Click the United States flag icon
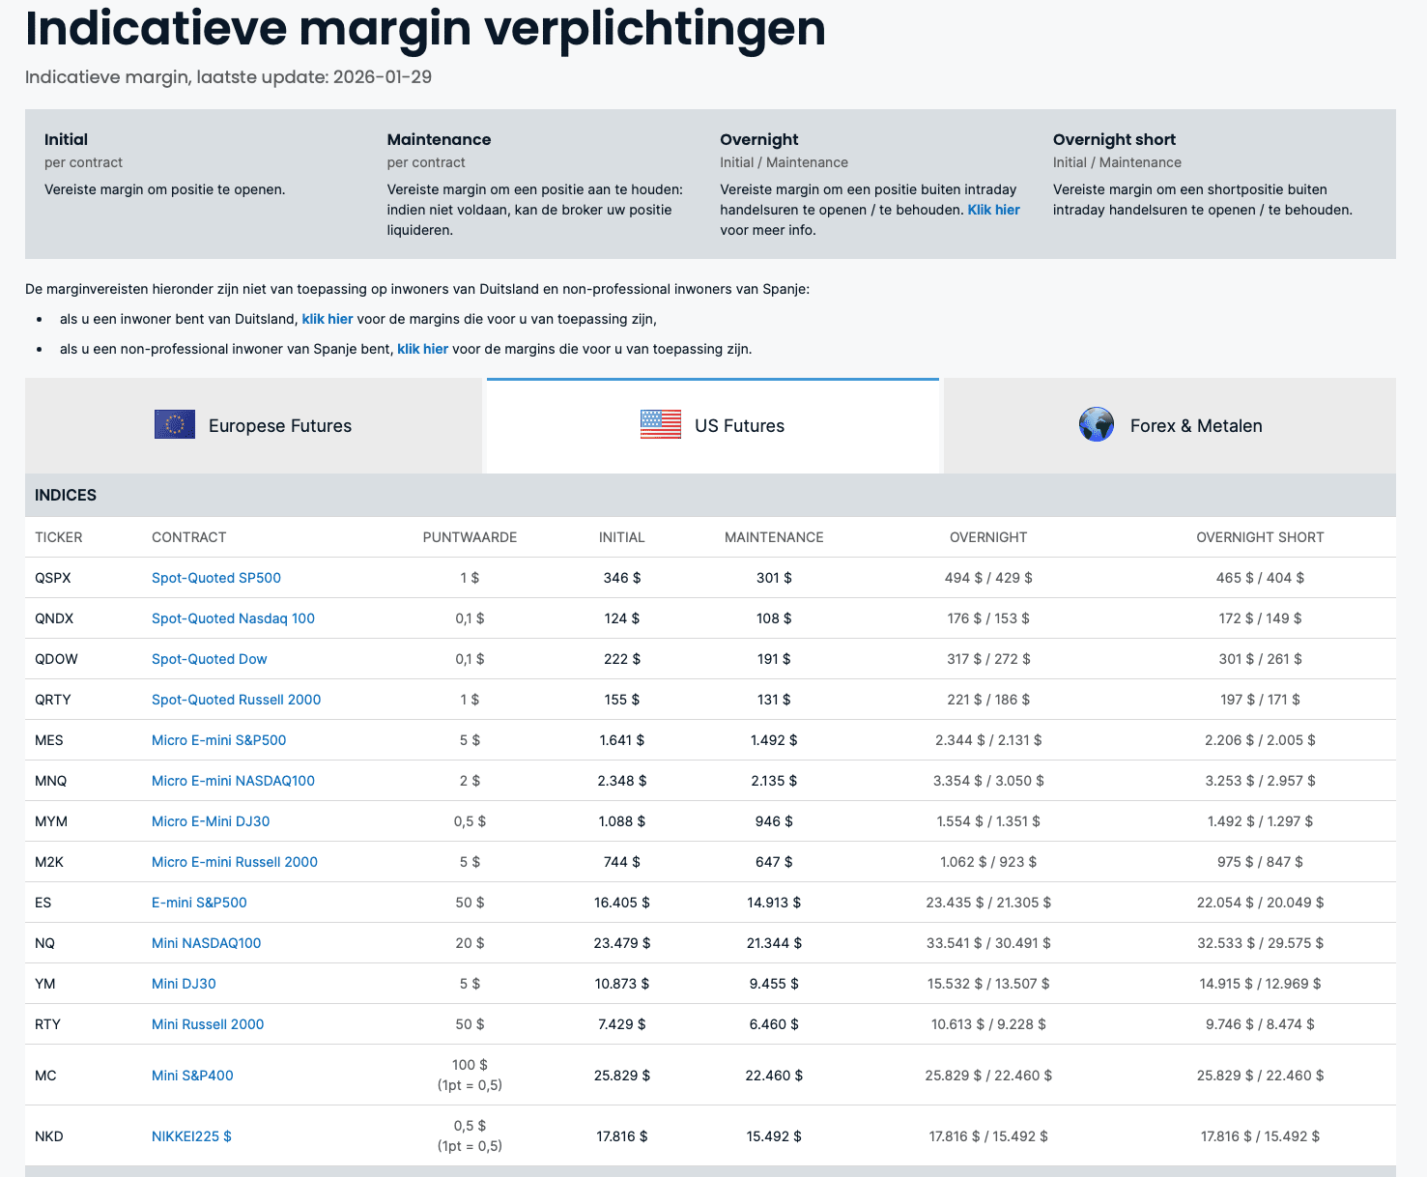This screenshot has width=1427, height=1177. click(661, 424)
